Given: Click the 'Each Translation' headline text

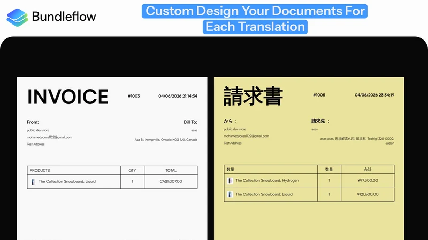Looking at the screenshot, I should (x=255, y=27).
